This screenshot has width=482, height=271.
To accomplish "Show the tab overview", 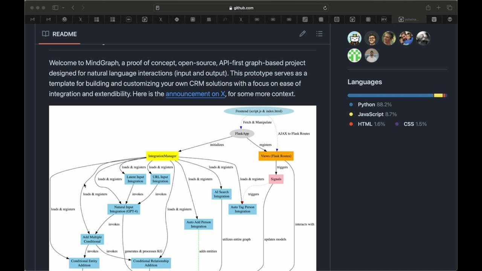I will [449, 8].
